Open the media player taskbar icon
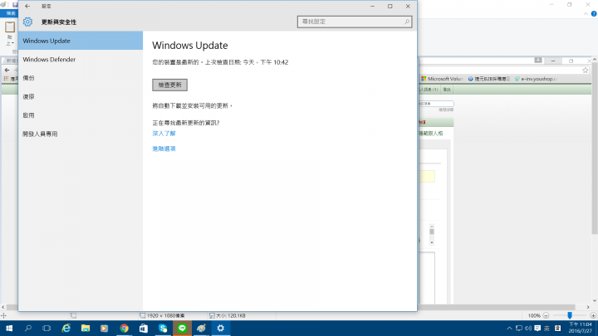598x336 pixels. click(x=104, y=328)
